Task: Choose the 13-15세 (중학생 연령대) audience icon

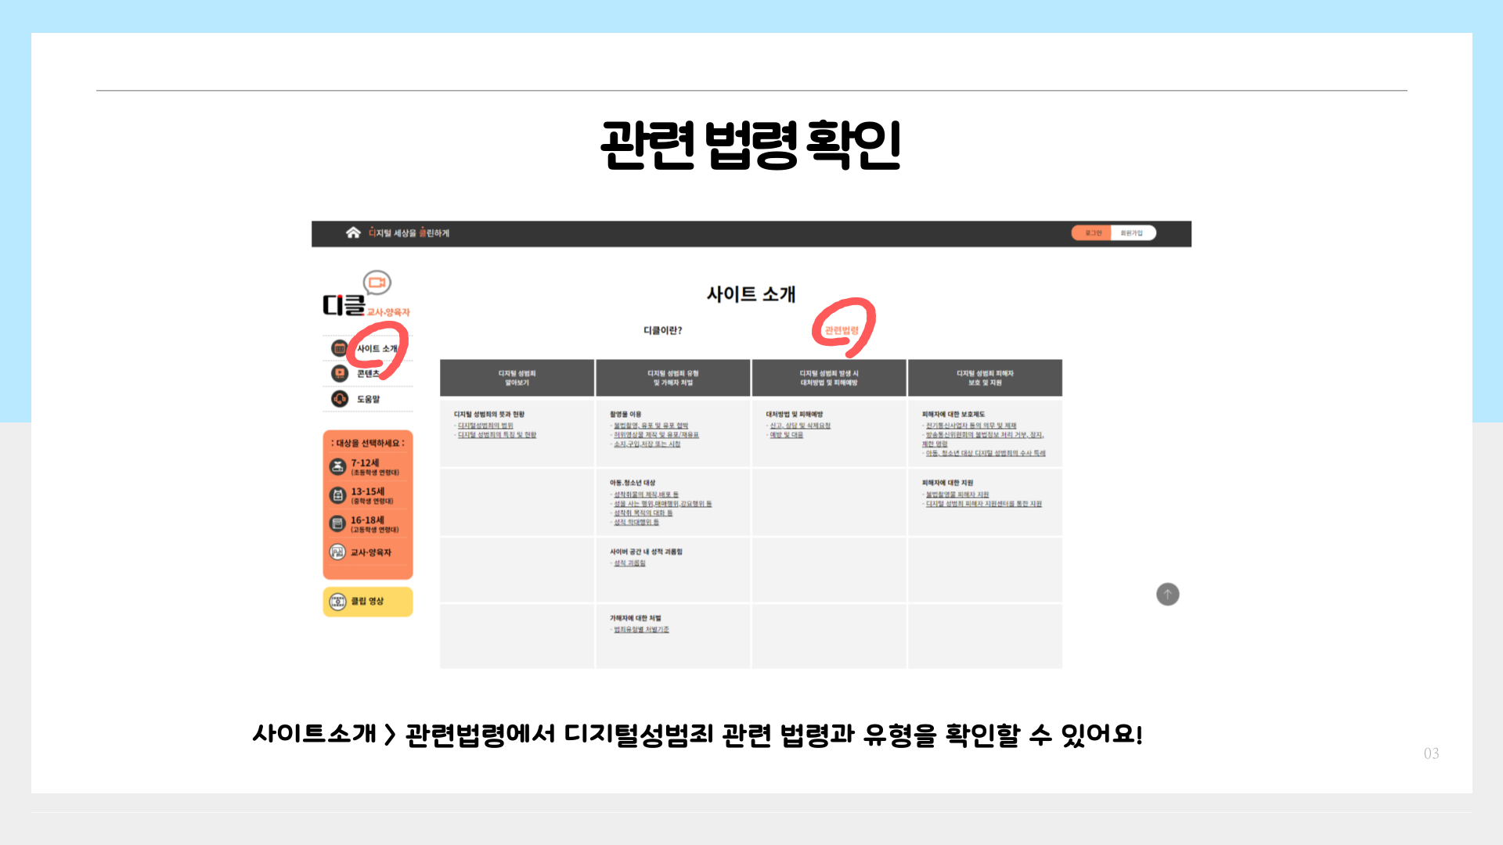Action: click(x=337, y=494)
